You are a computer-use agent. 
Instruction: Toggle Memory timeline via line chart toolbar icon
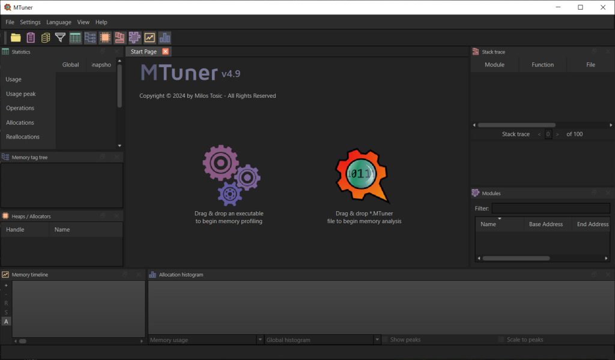pos(150,38)
